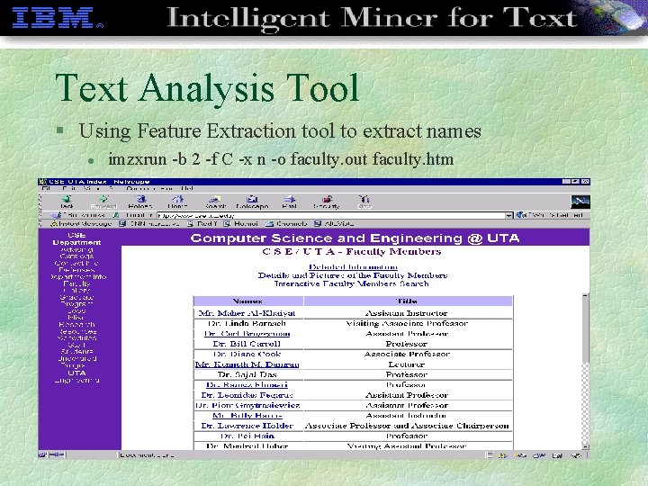Expand the Location history dropdown arrow
Screen dimensions: 648x486
click(508, 215)
